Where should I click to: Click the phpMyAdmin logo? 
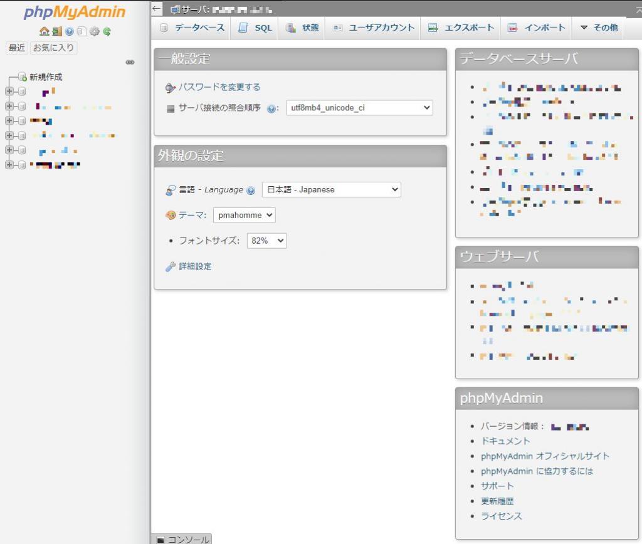75,12
